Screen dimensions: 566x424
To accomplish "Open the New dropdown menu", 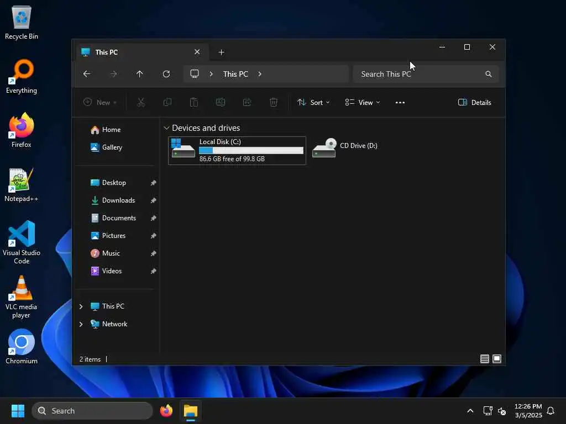I will 100,102.
